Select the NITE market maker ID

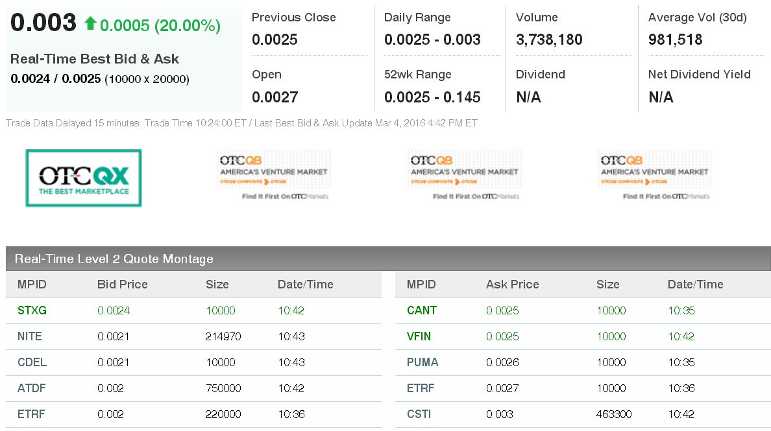30,336
